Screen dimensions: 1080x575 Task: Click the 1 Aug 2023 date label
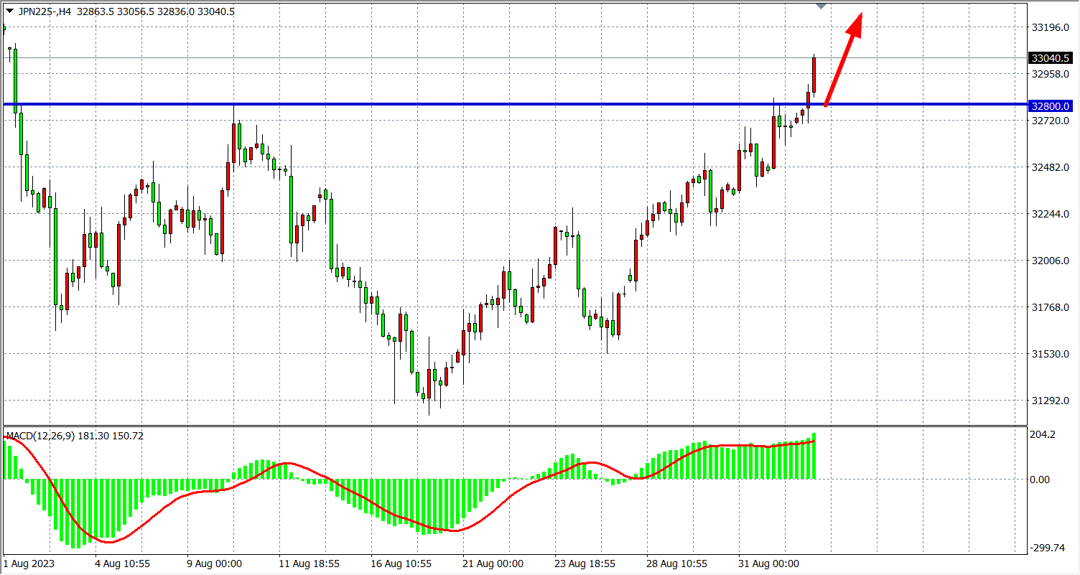coord(29,564)
